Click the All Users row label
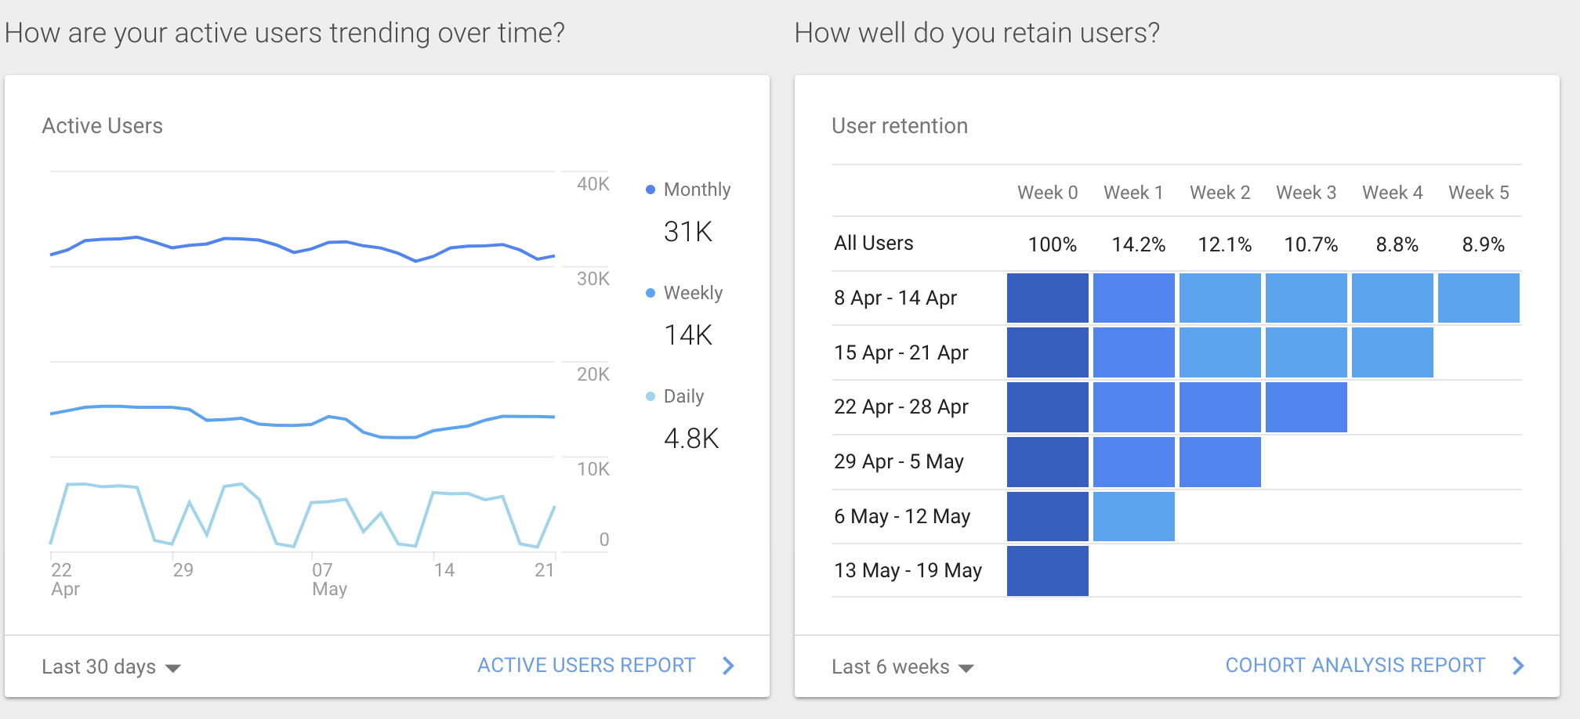 tap(873, 244)
